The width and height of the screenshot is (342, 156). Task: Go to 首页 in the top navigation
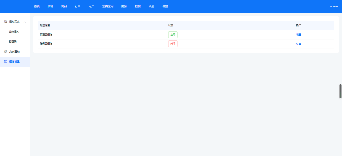click(x=37, y=6)
